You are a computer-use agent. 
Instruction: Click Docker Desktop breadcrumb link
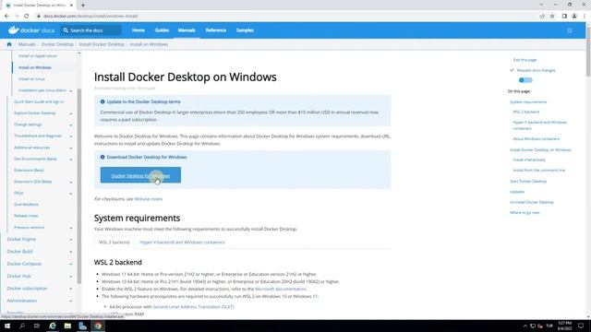click(57, 44)
